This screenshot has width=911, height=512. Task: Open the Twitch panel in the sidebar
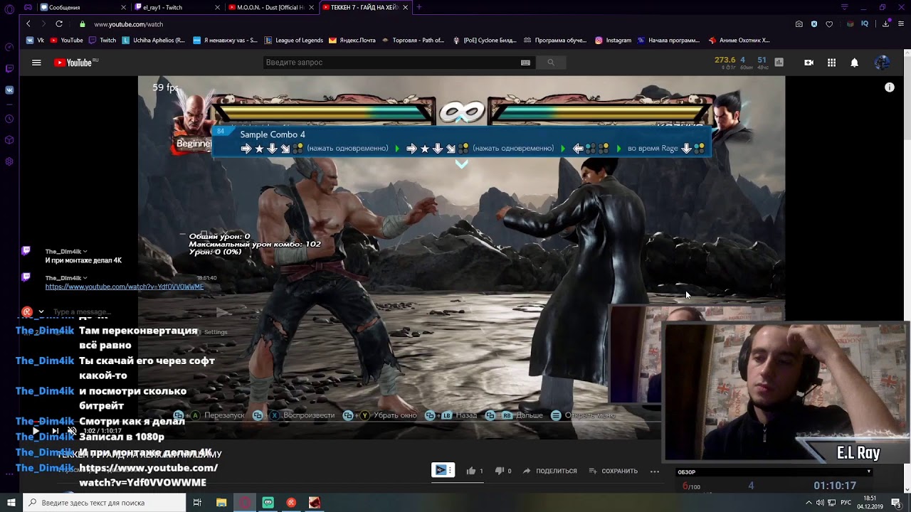click(x=9, y=68)
